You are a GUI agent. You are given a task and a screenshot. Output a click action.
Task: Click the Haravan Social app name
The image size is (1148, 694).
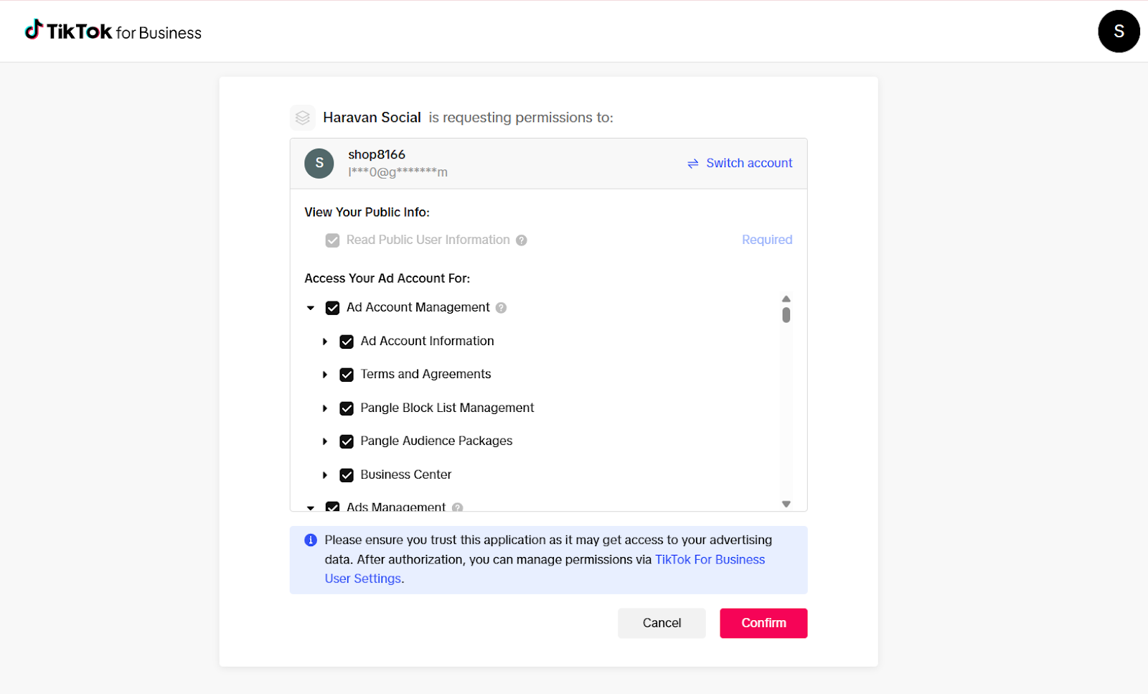click(x=372, y=118)
